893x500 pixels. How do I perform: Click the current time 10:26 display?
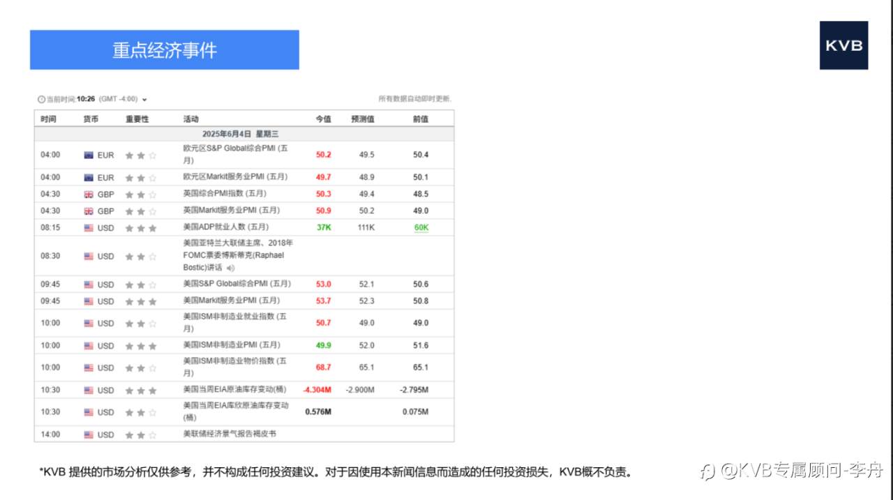point(86,99)
